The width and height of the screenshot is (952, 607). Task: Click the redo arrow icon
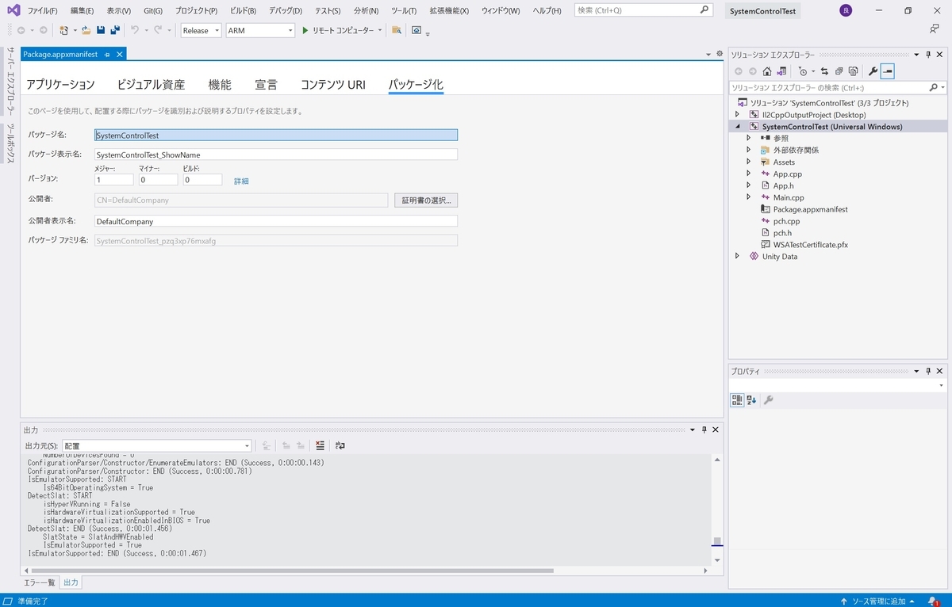[158, 30]
